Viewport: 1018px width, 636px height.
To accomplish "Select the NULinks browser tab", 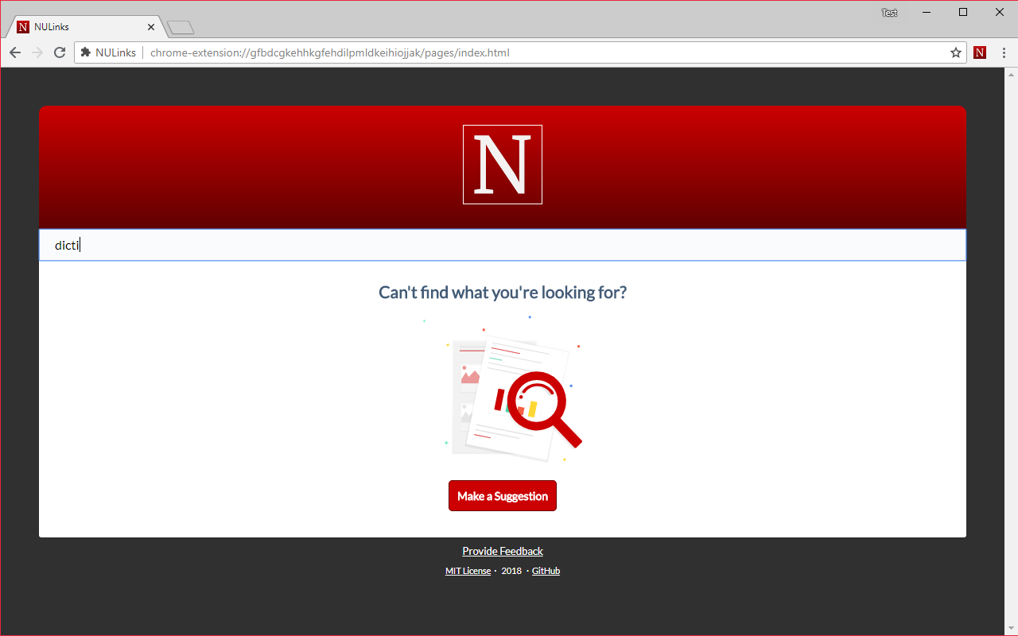I will 86,26.
